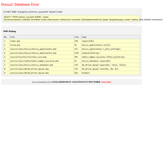Click the PHP Debug section title

[x=10, y=31]
